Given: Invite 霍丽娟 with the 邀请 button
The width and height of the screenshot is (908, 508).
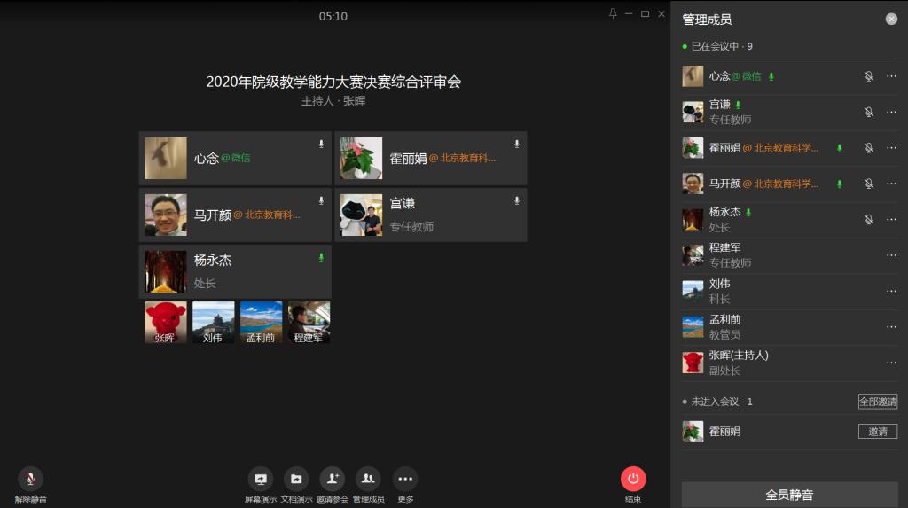Looking at the screenshot, I should 877,432.
